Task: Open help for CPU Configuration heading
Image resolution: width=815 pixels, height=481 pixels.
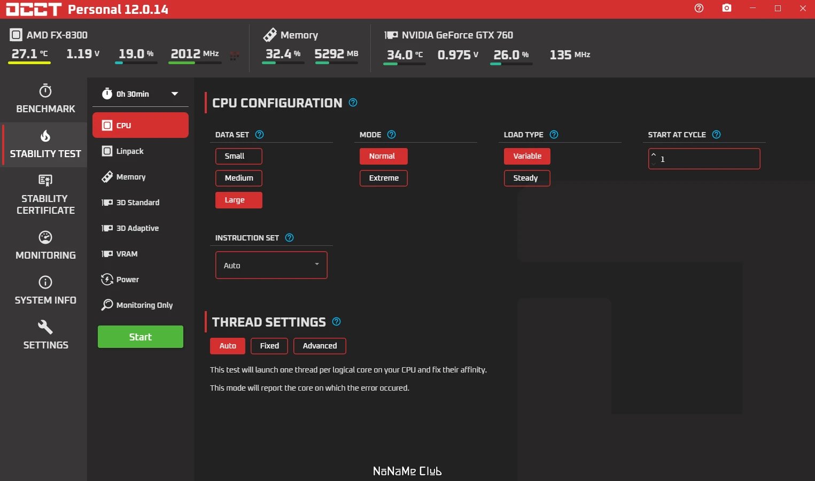Action: coord(353,103)
